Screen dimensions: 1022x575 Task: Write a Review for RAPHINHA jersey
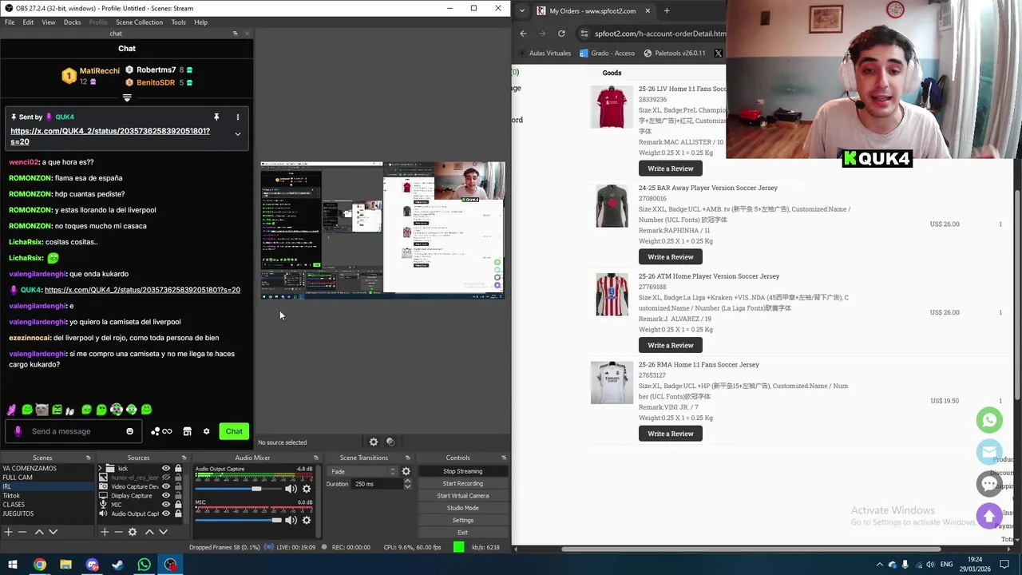pos(671,256)
